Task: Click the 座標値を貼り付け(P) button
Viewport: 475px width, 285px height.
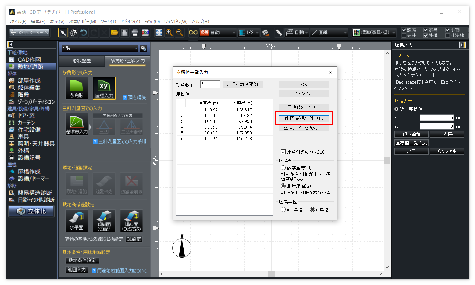Action: click(304, 118)
